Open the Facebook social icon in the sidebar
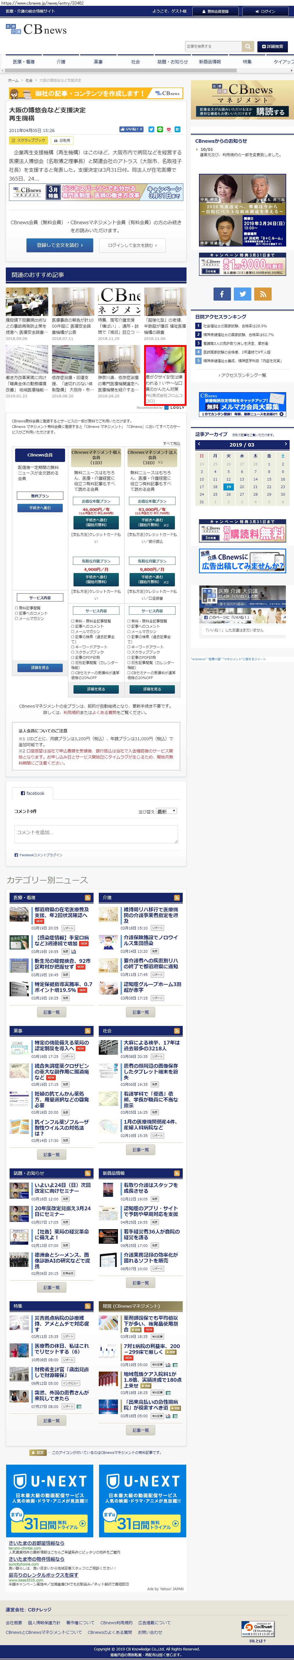 click(x=222, y=294)
